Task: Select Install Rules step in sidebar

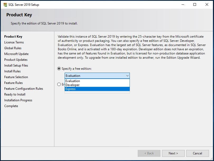Action: (12, 71)
